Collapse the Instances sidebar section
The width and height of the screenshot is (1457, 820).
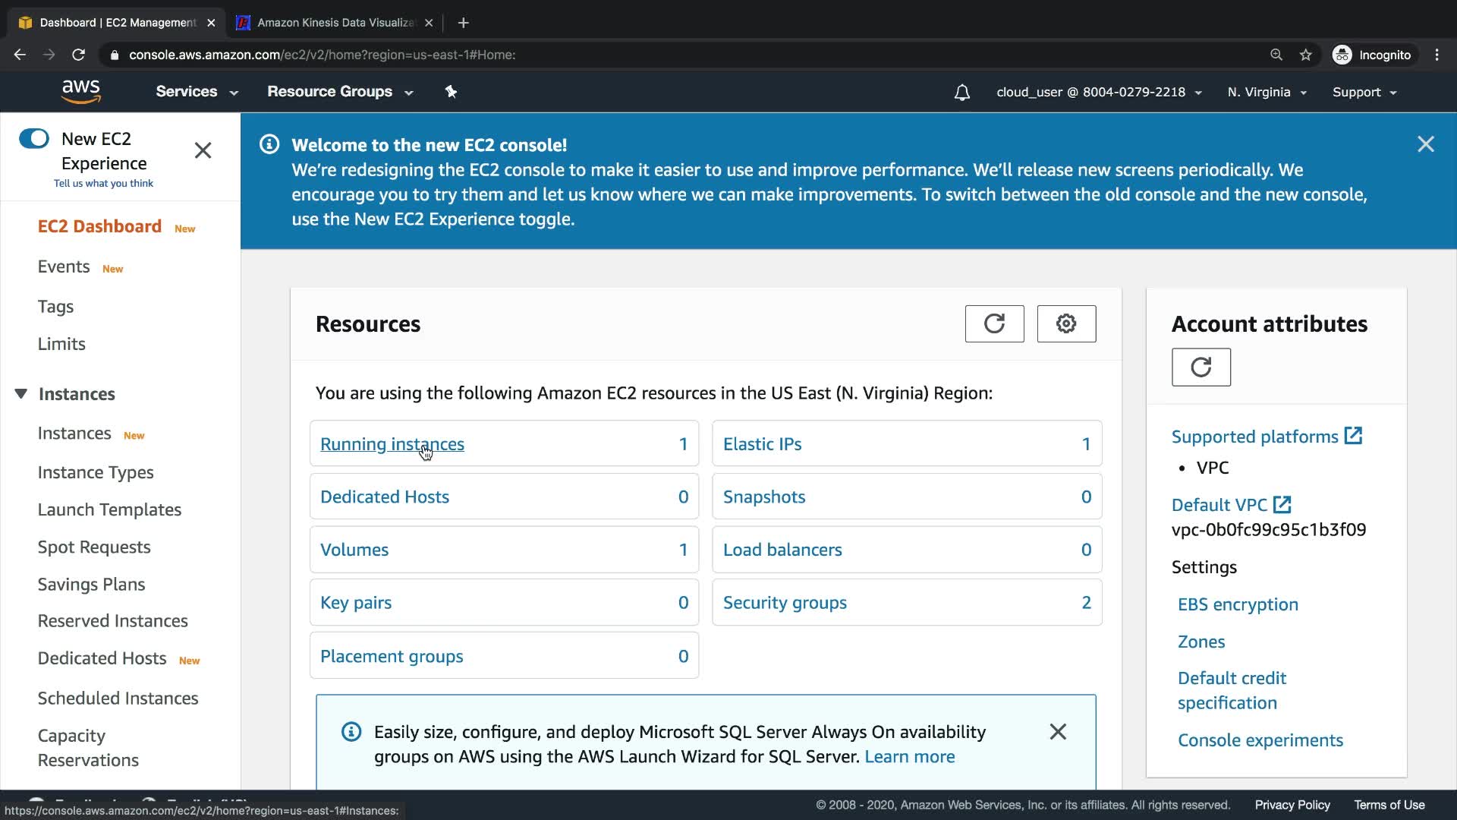(x=21, y=393)
